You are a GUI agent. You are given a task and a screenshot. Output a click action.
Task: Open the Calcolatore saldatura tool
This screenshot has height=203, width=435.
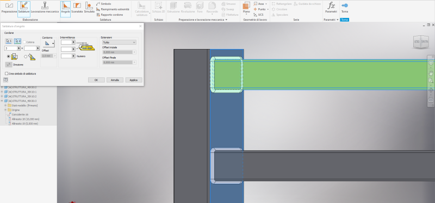(x=141, y=9)
